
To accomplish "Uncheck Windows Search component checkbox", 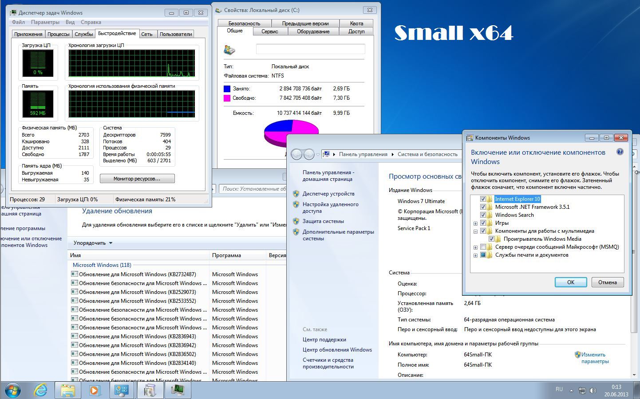I will click(483, 215).
